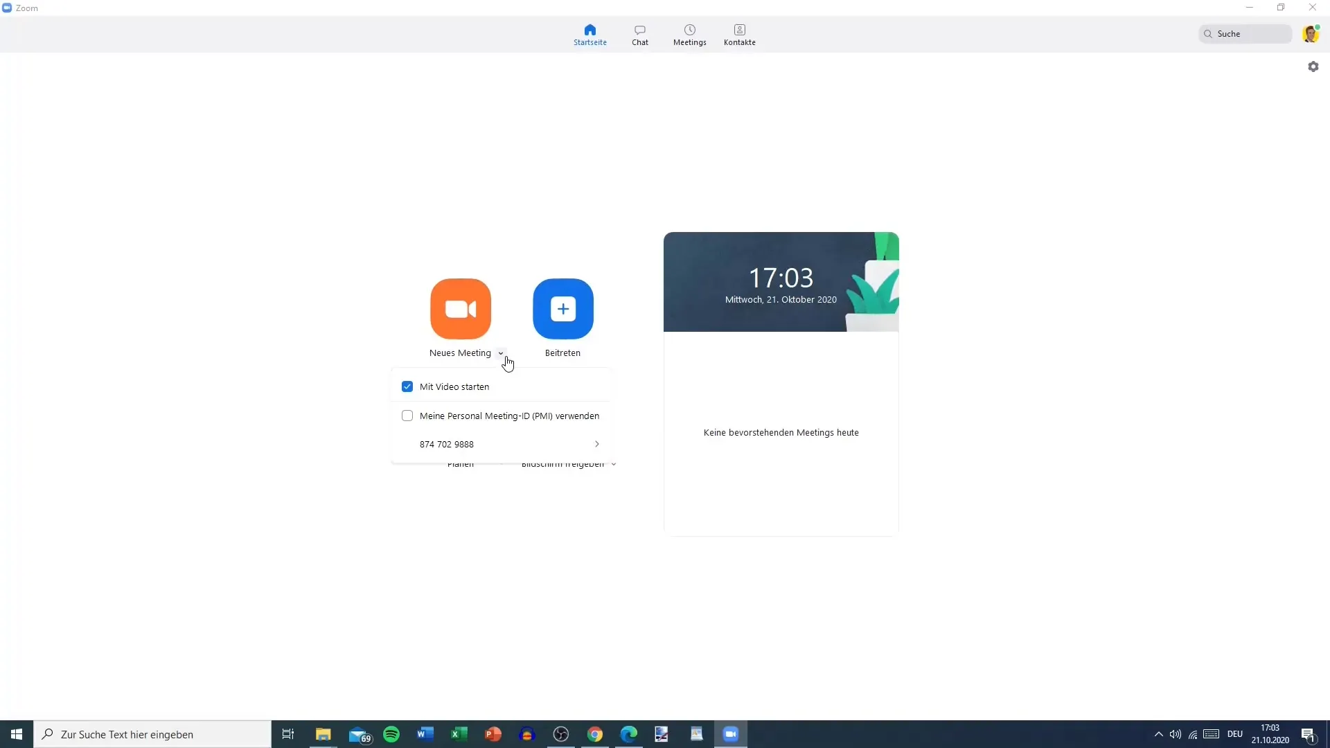
Task: Click the Bildschirm freigeben button
Action: tap(564, 464)
